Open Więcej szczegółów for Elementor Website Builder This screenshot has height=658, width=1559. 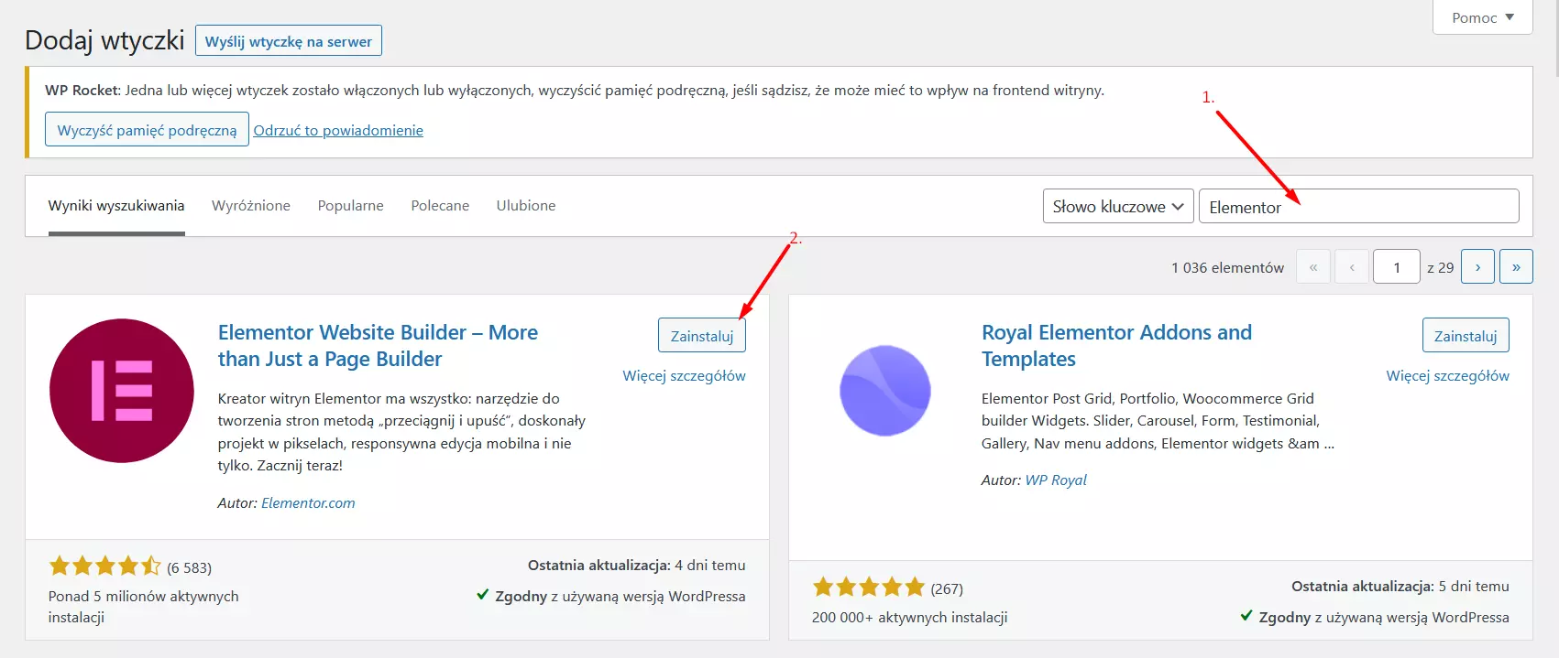[x=684, y=376]
